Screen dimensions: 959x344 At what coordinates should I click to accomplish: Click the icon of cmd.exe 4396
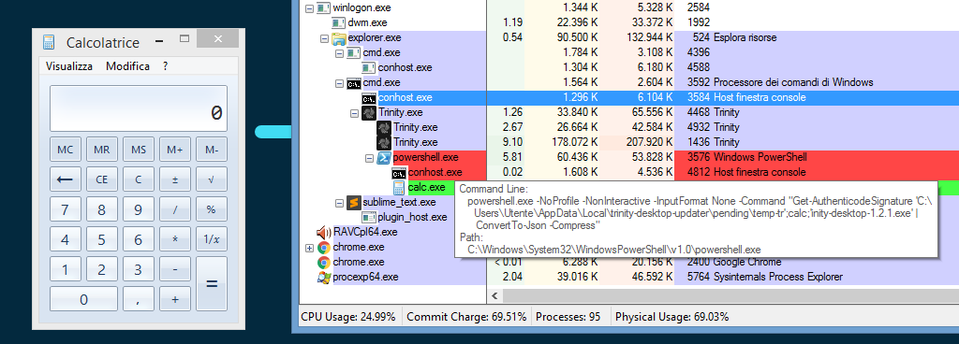pyautogui.click(x=354, y=52)
